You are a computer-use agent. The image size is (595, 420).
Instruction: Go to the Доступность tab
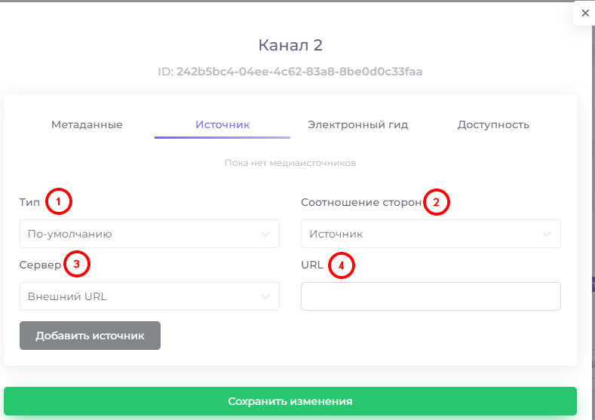493,124
